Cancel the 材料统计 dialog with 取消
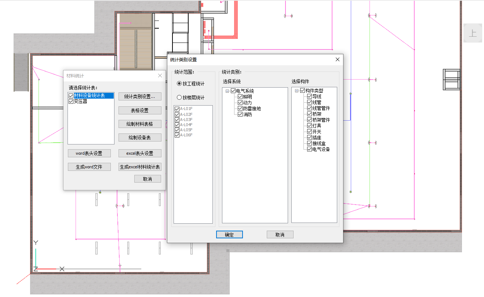 (x=148, y=179)
